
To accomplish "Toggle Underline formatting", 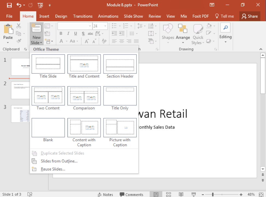I will point(76,33).
